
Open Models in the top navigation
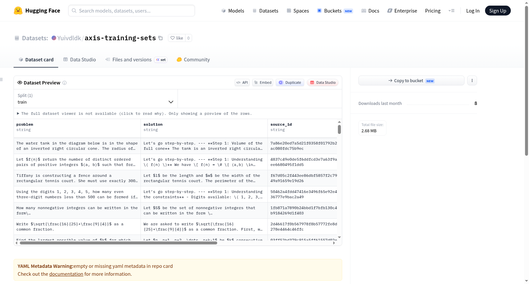pos(233,11)
